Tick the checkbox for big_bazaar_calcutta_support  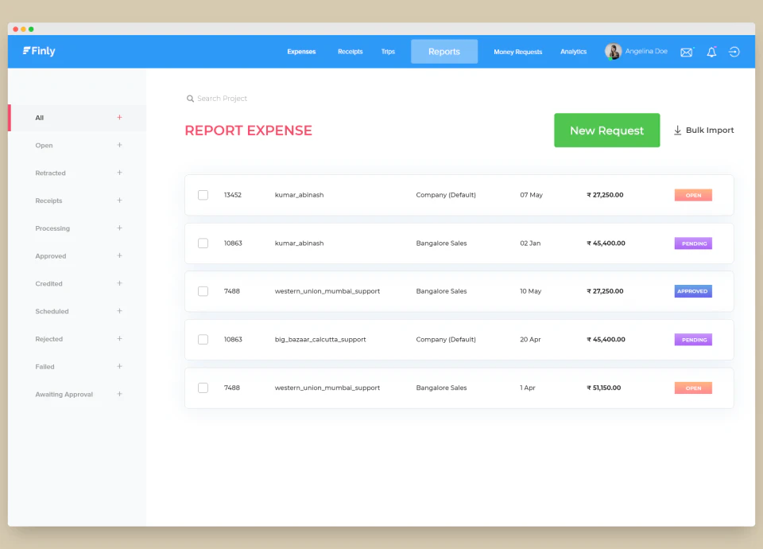click(x=203, y=339)
